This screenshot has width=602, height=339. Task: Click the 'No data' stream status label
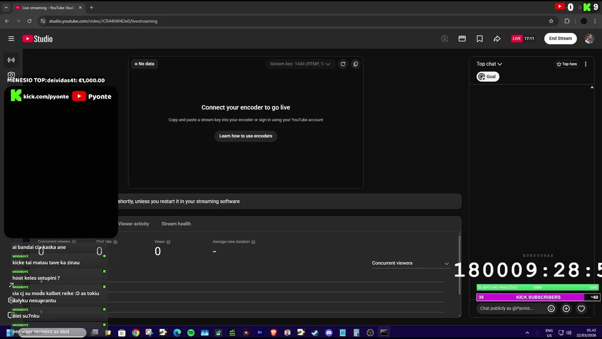pyautogui.click(x=144, y=64)
